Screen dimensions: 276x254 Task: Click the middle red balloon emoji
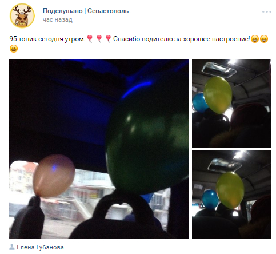99,39
